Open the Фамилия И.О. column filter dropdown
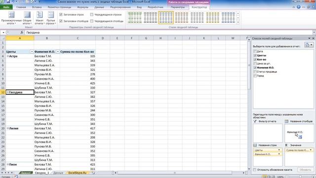The height and width of the screenshot is (178, 316). [58, 51]
